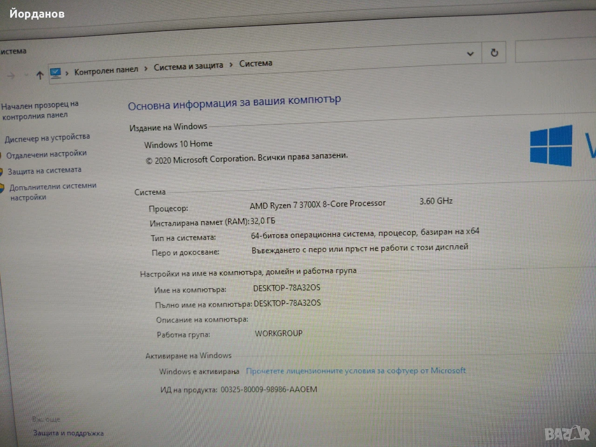Click Windows е активирана status text
Viewport: 596px width, 447px height.
[x=199, y=372]
